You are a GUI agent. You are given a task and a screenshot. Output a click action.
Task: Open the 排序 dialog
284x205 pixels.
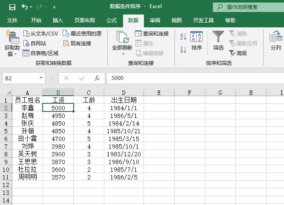[197, 41]
